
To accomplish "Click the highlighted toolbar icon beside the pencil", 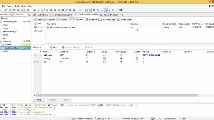I will [106, 10].
